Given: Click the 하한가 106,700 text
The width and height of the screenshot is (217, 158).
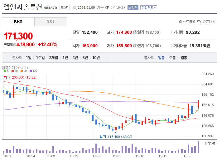Looking at the screenshot, I should [147, 46].
